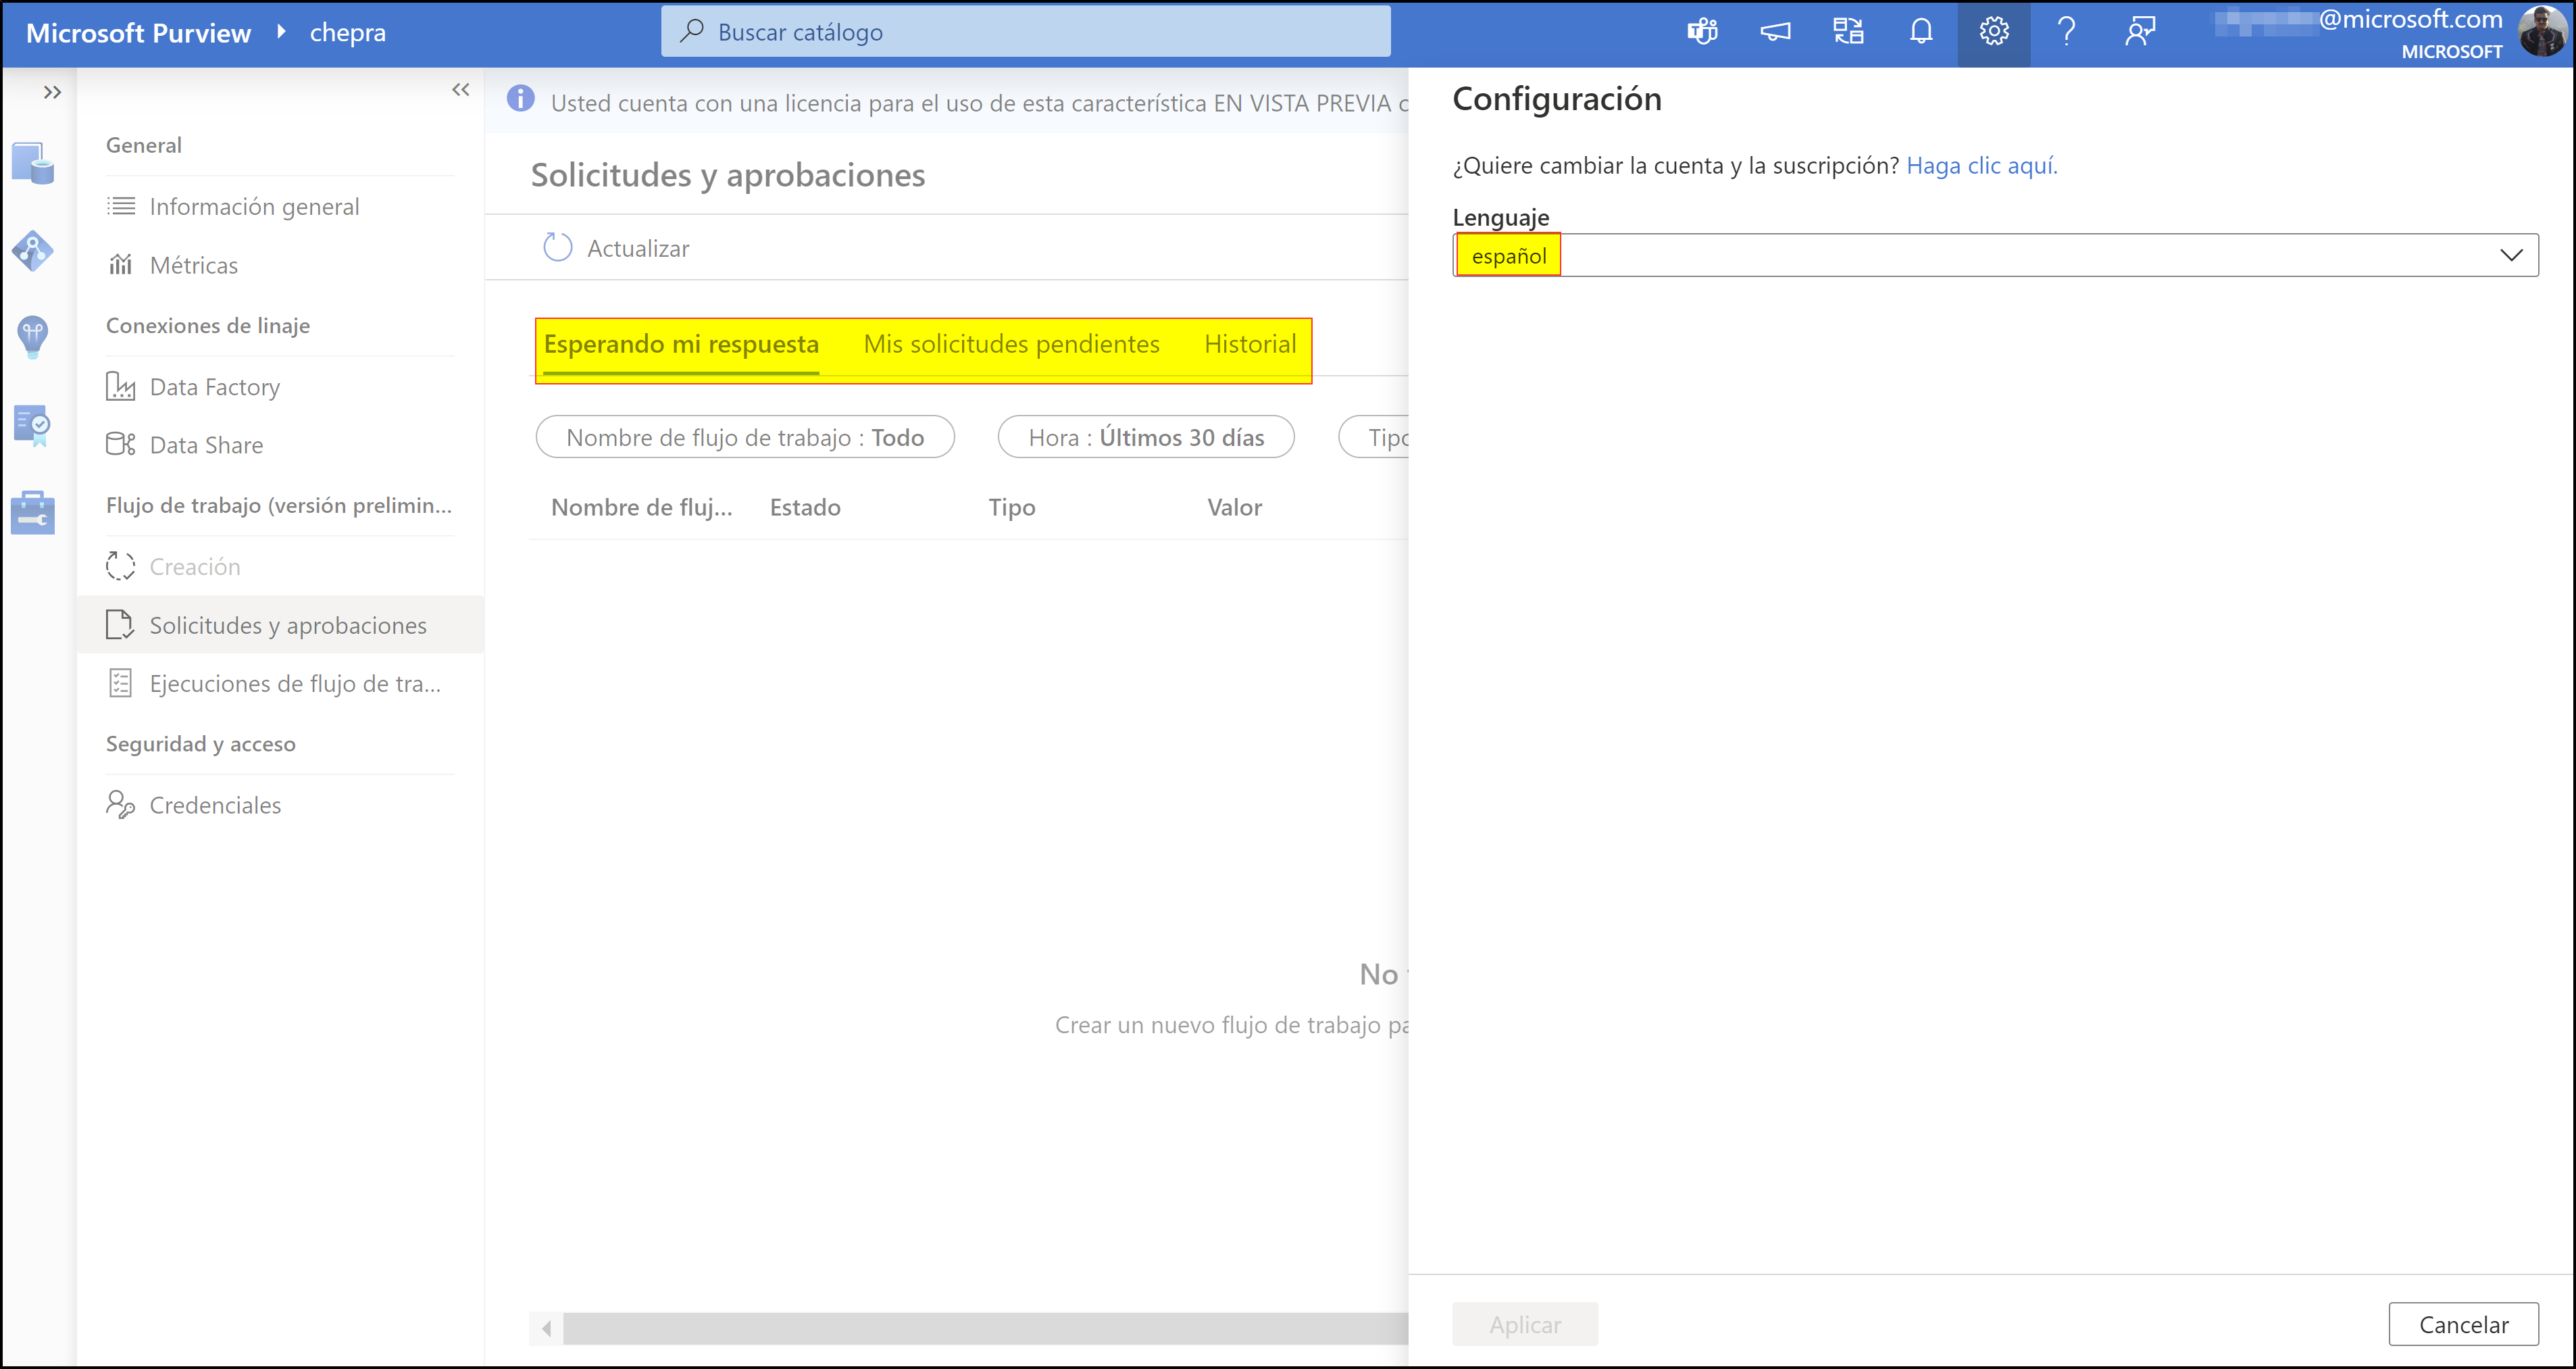Viewport: 2576px width, 1369px height.
Task: Open the Nombre de flujo de trabajo filter
Action: click(x=744, y=437)
